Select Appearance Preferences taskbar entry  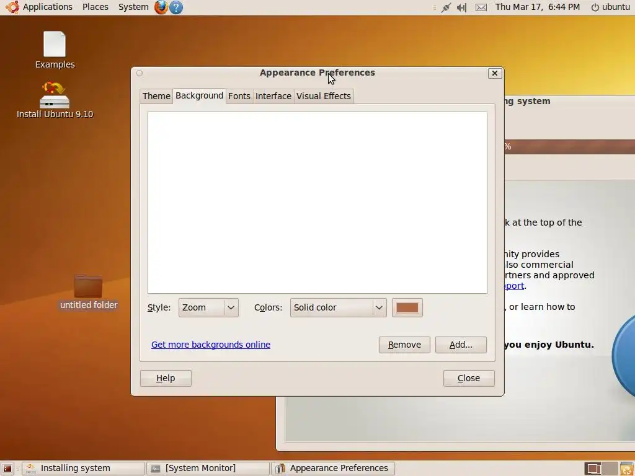(332, 469)
